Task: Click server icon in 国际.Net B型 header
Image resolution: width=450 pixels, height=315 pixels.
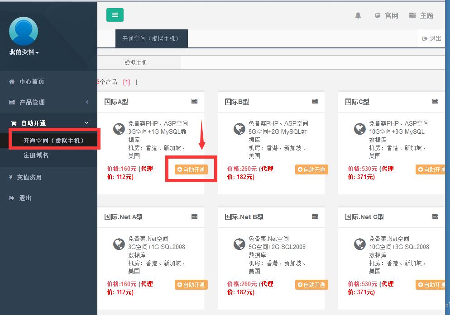Action: [315, 216]
